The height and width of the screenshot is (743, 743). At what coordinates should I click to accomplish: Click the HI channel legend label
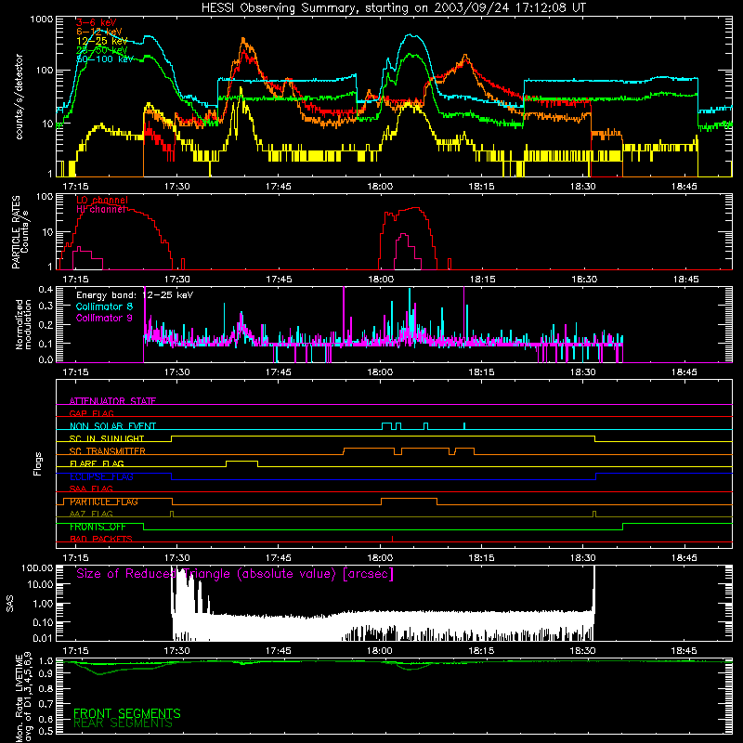(101, 209)
